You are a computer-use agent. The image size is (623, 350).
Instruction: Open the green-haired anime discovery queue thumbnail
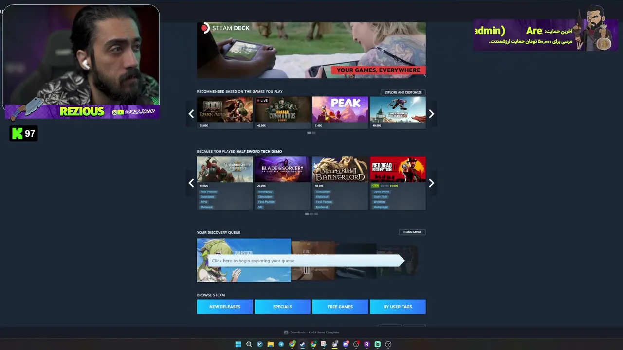[x=244, y=260]
